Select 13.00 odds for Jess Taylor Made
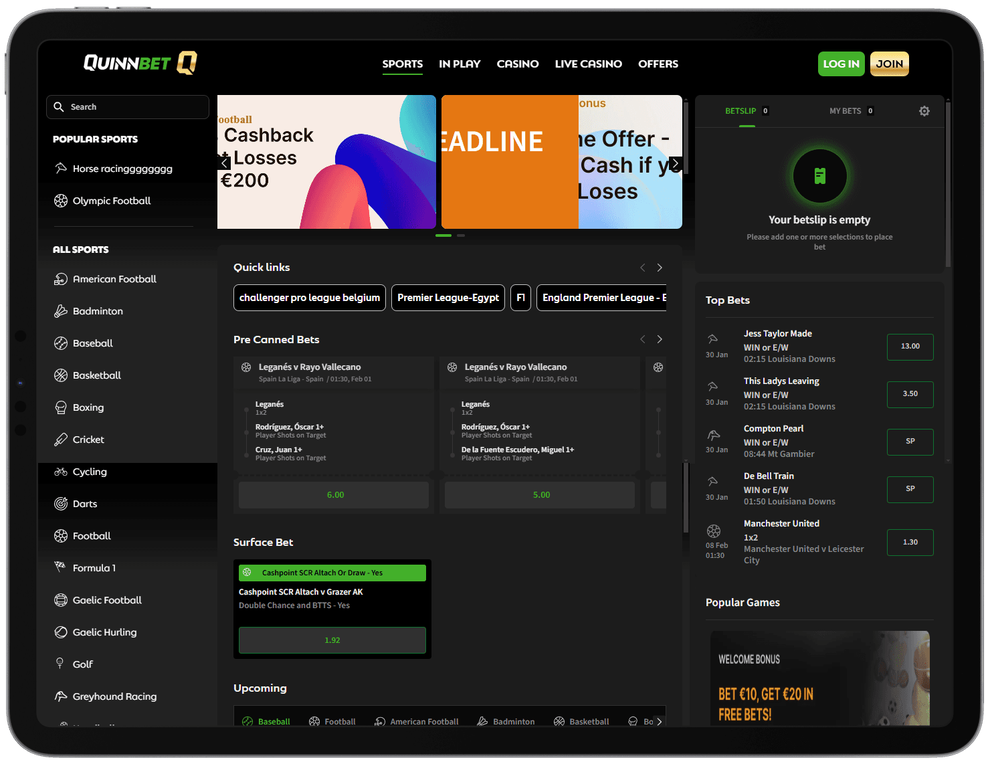 (x=910, y=347)
